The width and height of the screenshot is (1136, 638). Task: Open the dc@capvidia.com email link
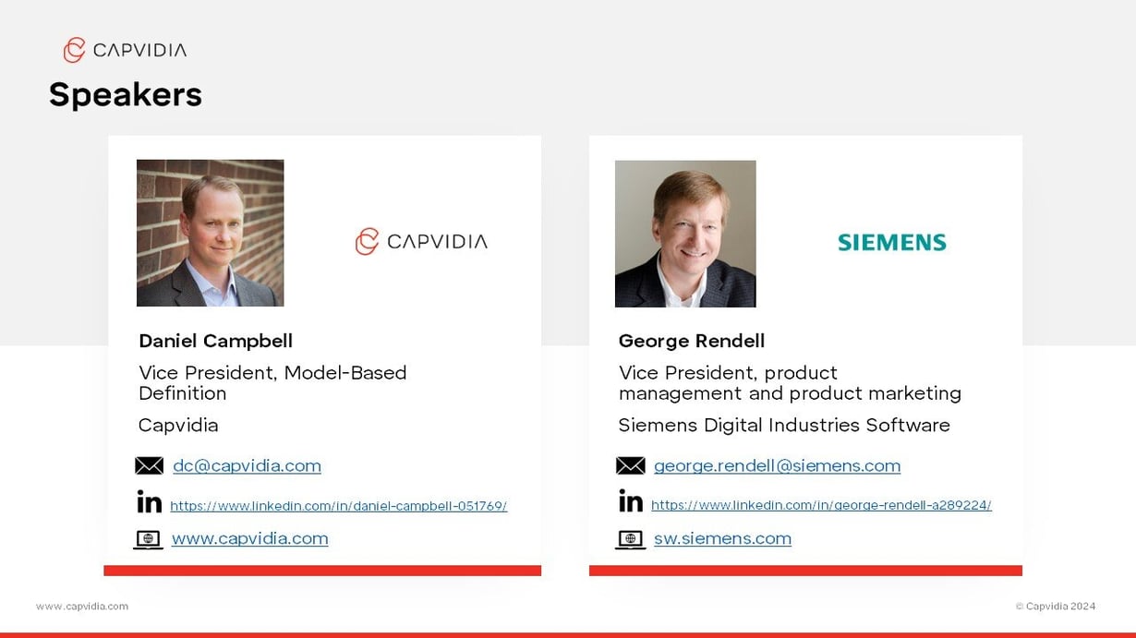247,466
